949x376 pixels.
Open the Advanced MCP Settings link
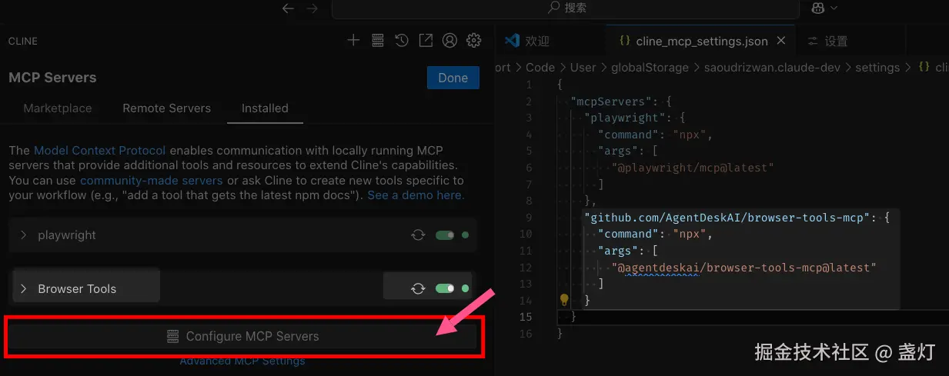tap(242, 361)
